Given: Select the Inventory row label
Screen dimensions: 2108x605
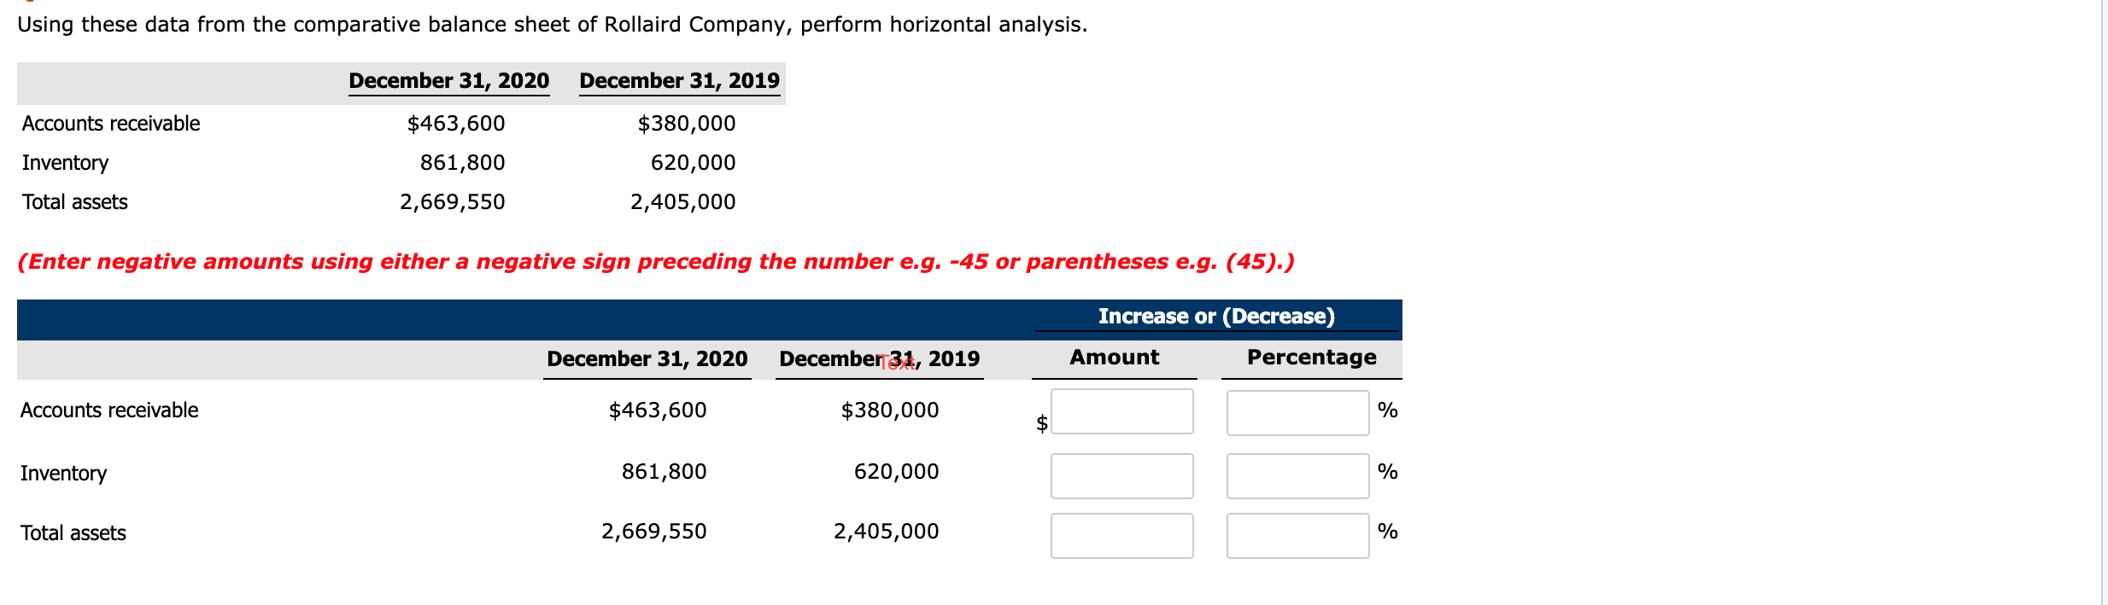Looking at the screenshot, I should [x=63, y=473].
